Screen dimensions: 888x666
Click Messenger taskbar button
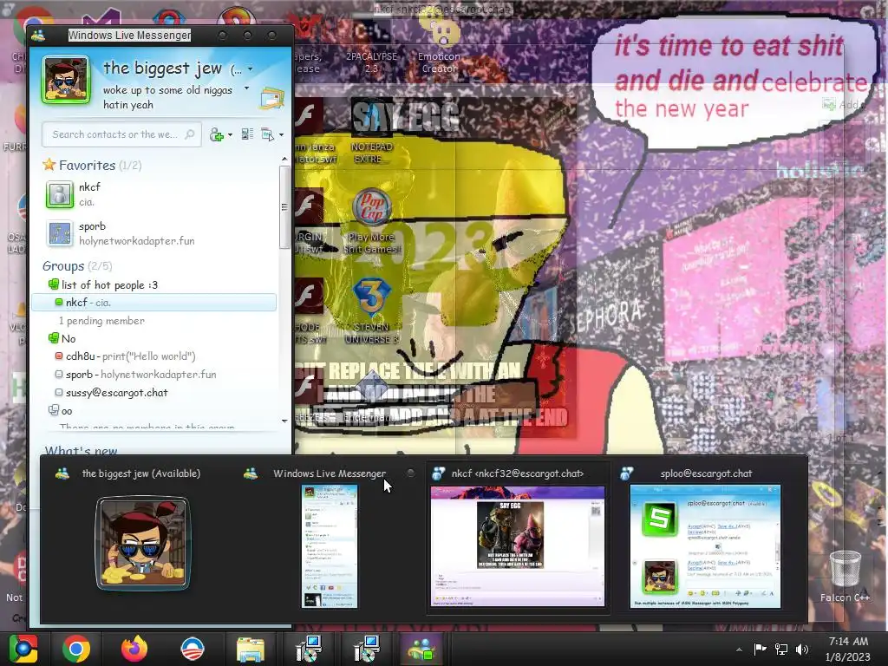click(422, 649)
